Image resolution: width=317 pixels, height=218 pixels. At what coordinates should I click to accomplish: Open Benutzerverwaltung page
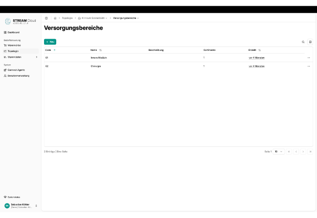coord(18,76)
